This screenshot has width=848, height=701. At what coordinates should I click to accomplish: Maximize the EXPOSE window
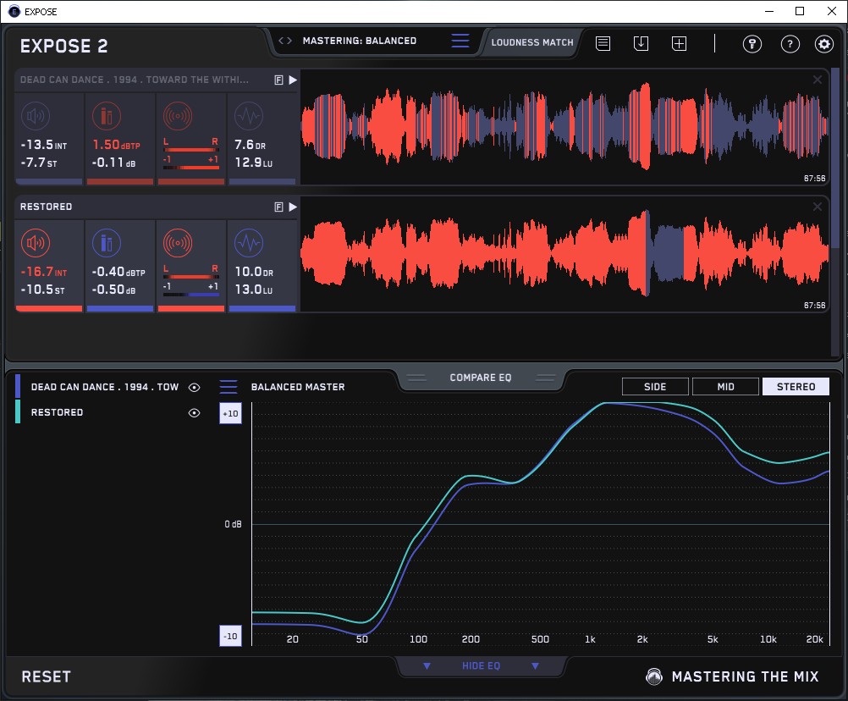point(800,11)
